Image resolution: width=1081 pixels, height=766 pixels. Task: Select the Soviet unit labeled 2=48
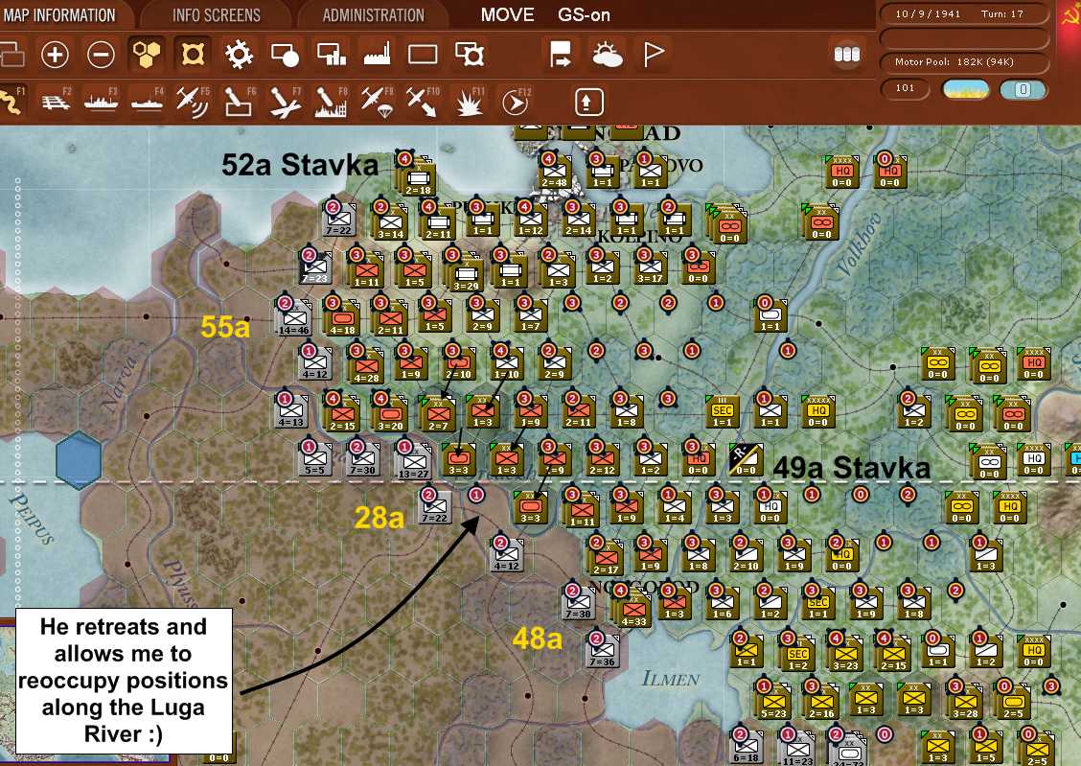tap(554, 173)
